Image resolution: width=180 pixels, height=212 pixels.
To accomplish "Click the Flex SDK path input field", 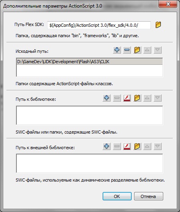I will pos(99,25).
